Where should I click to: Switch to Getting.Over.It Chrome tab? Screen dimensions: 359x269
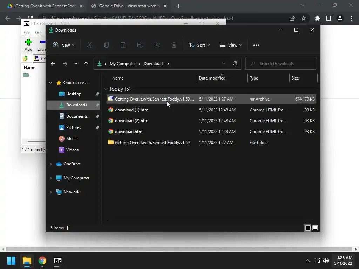(45, 6)
